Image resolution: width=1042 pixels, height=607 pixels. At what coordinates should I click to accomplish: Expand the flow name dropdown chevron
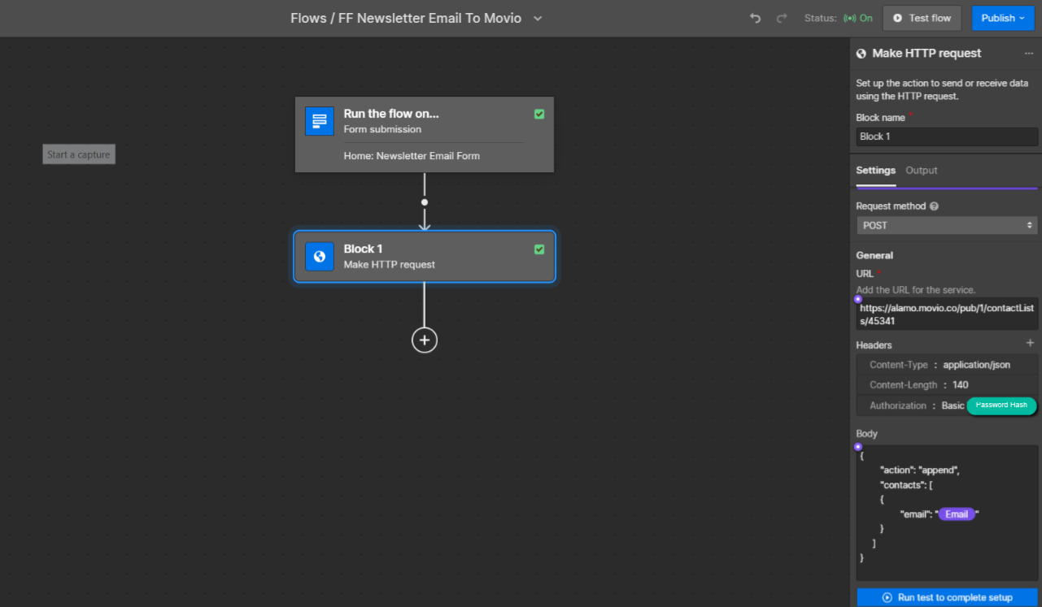point(537,18)
